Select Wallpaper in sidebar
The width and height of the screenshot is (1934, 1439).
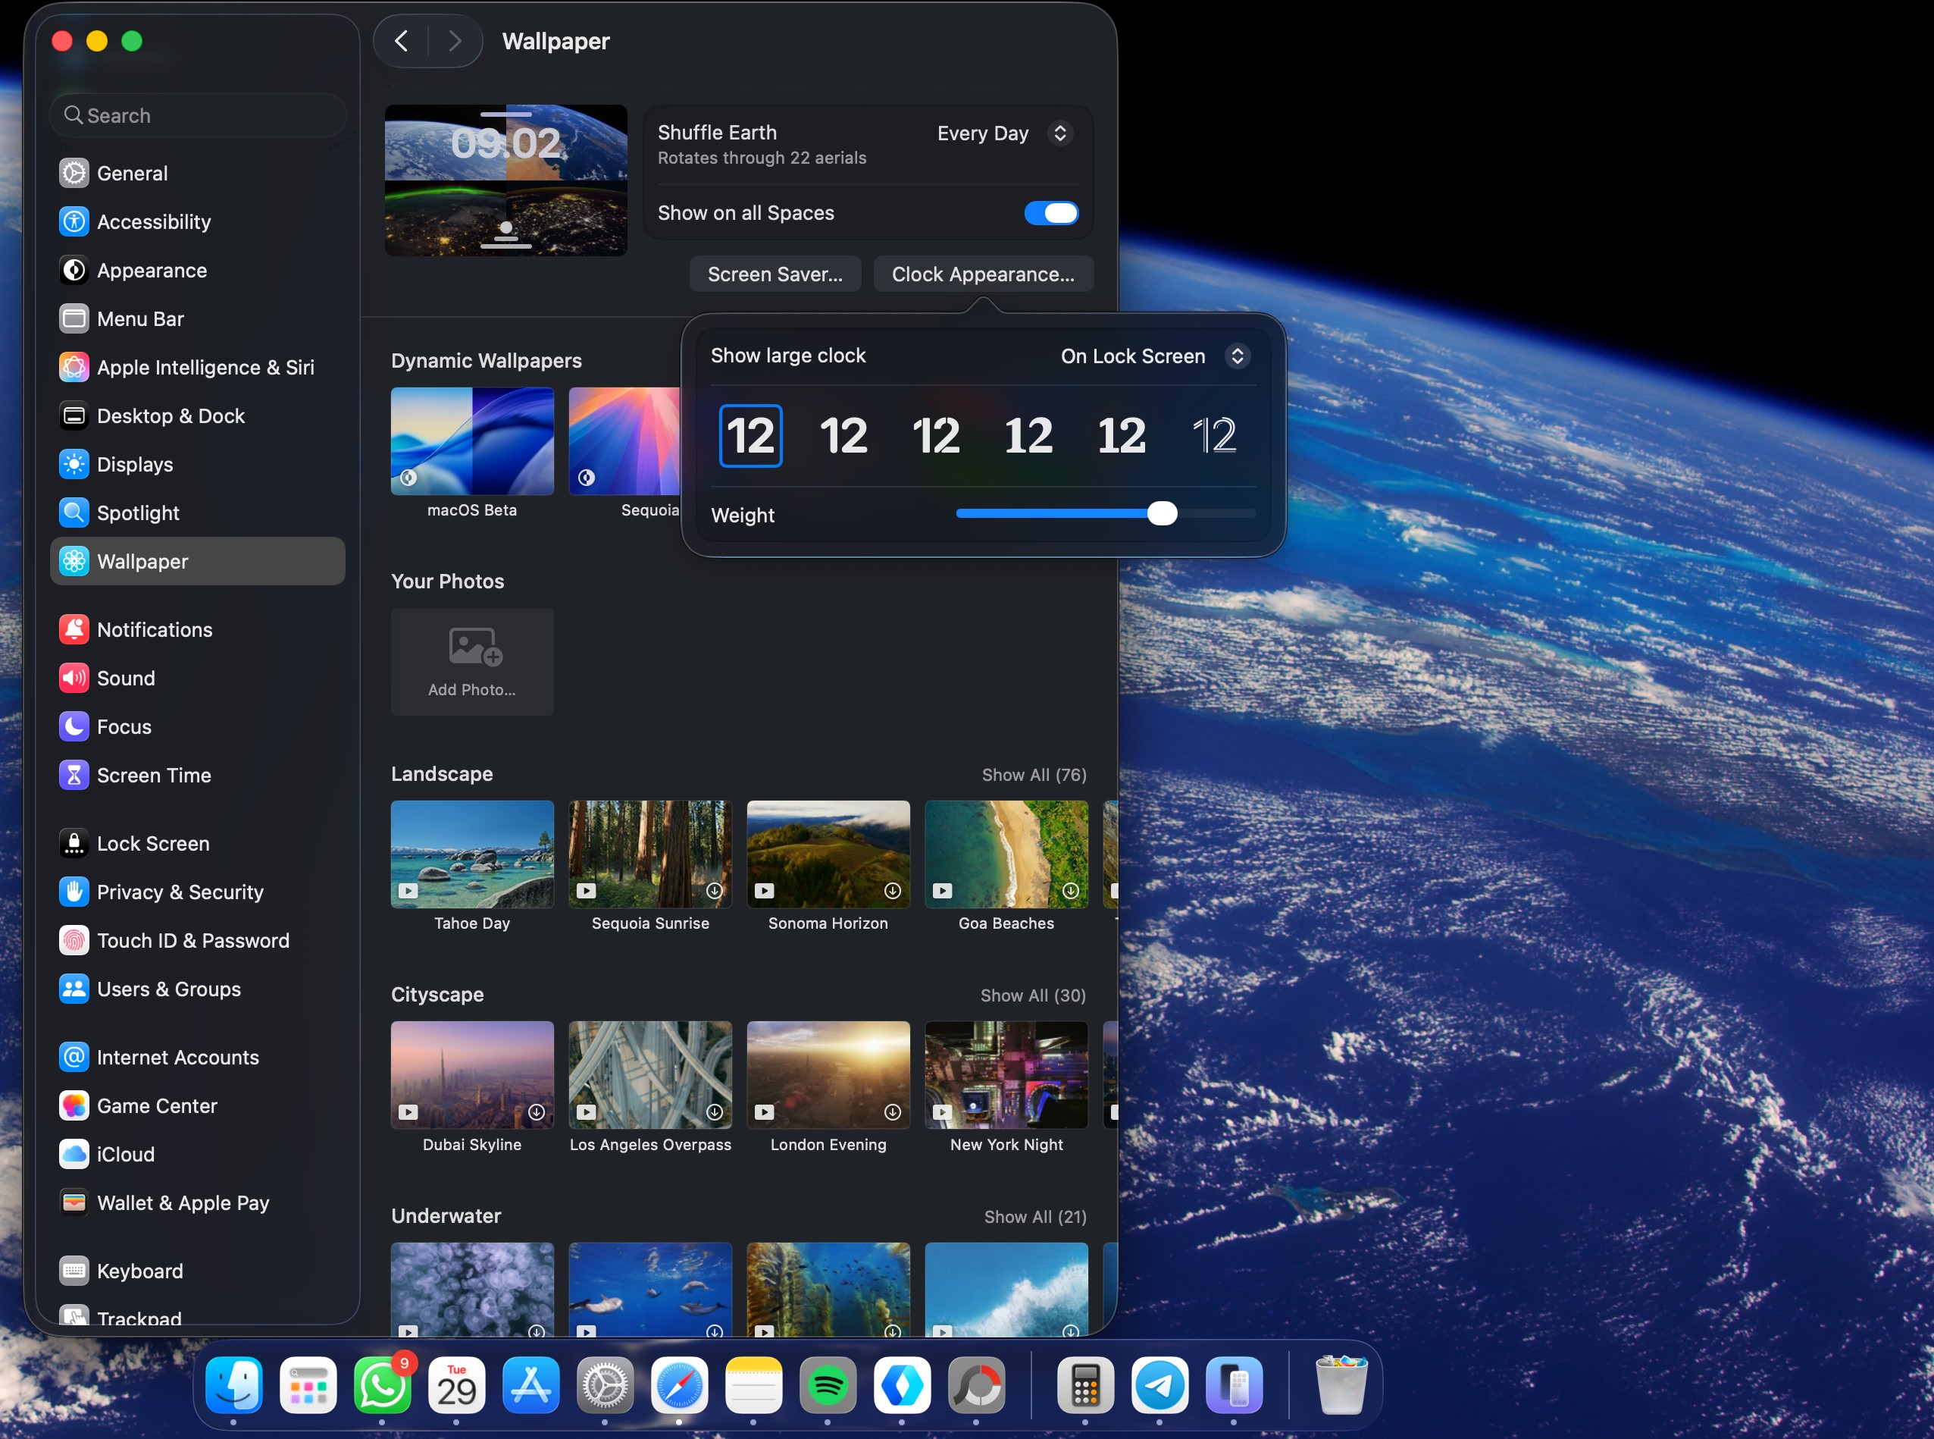[x=198, y=562]
